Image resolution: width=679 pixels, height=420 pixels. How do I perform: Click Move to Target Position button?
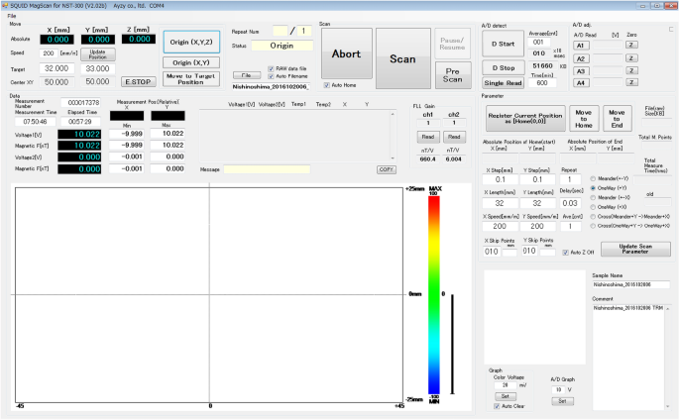point(191,78)
